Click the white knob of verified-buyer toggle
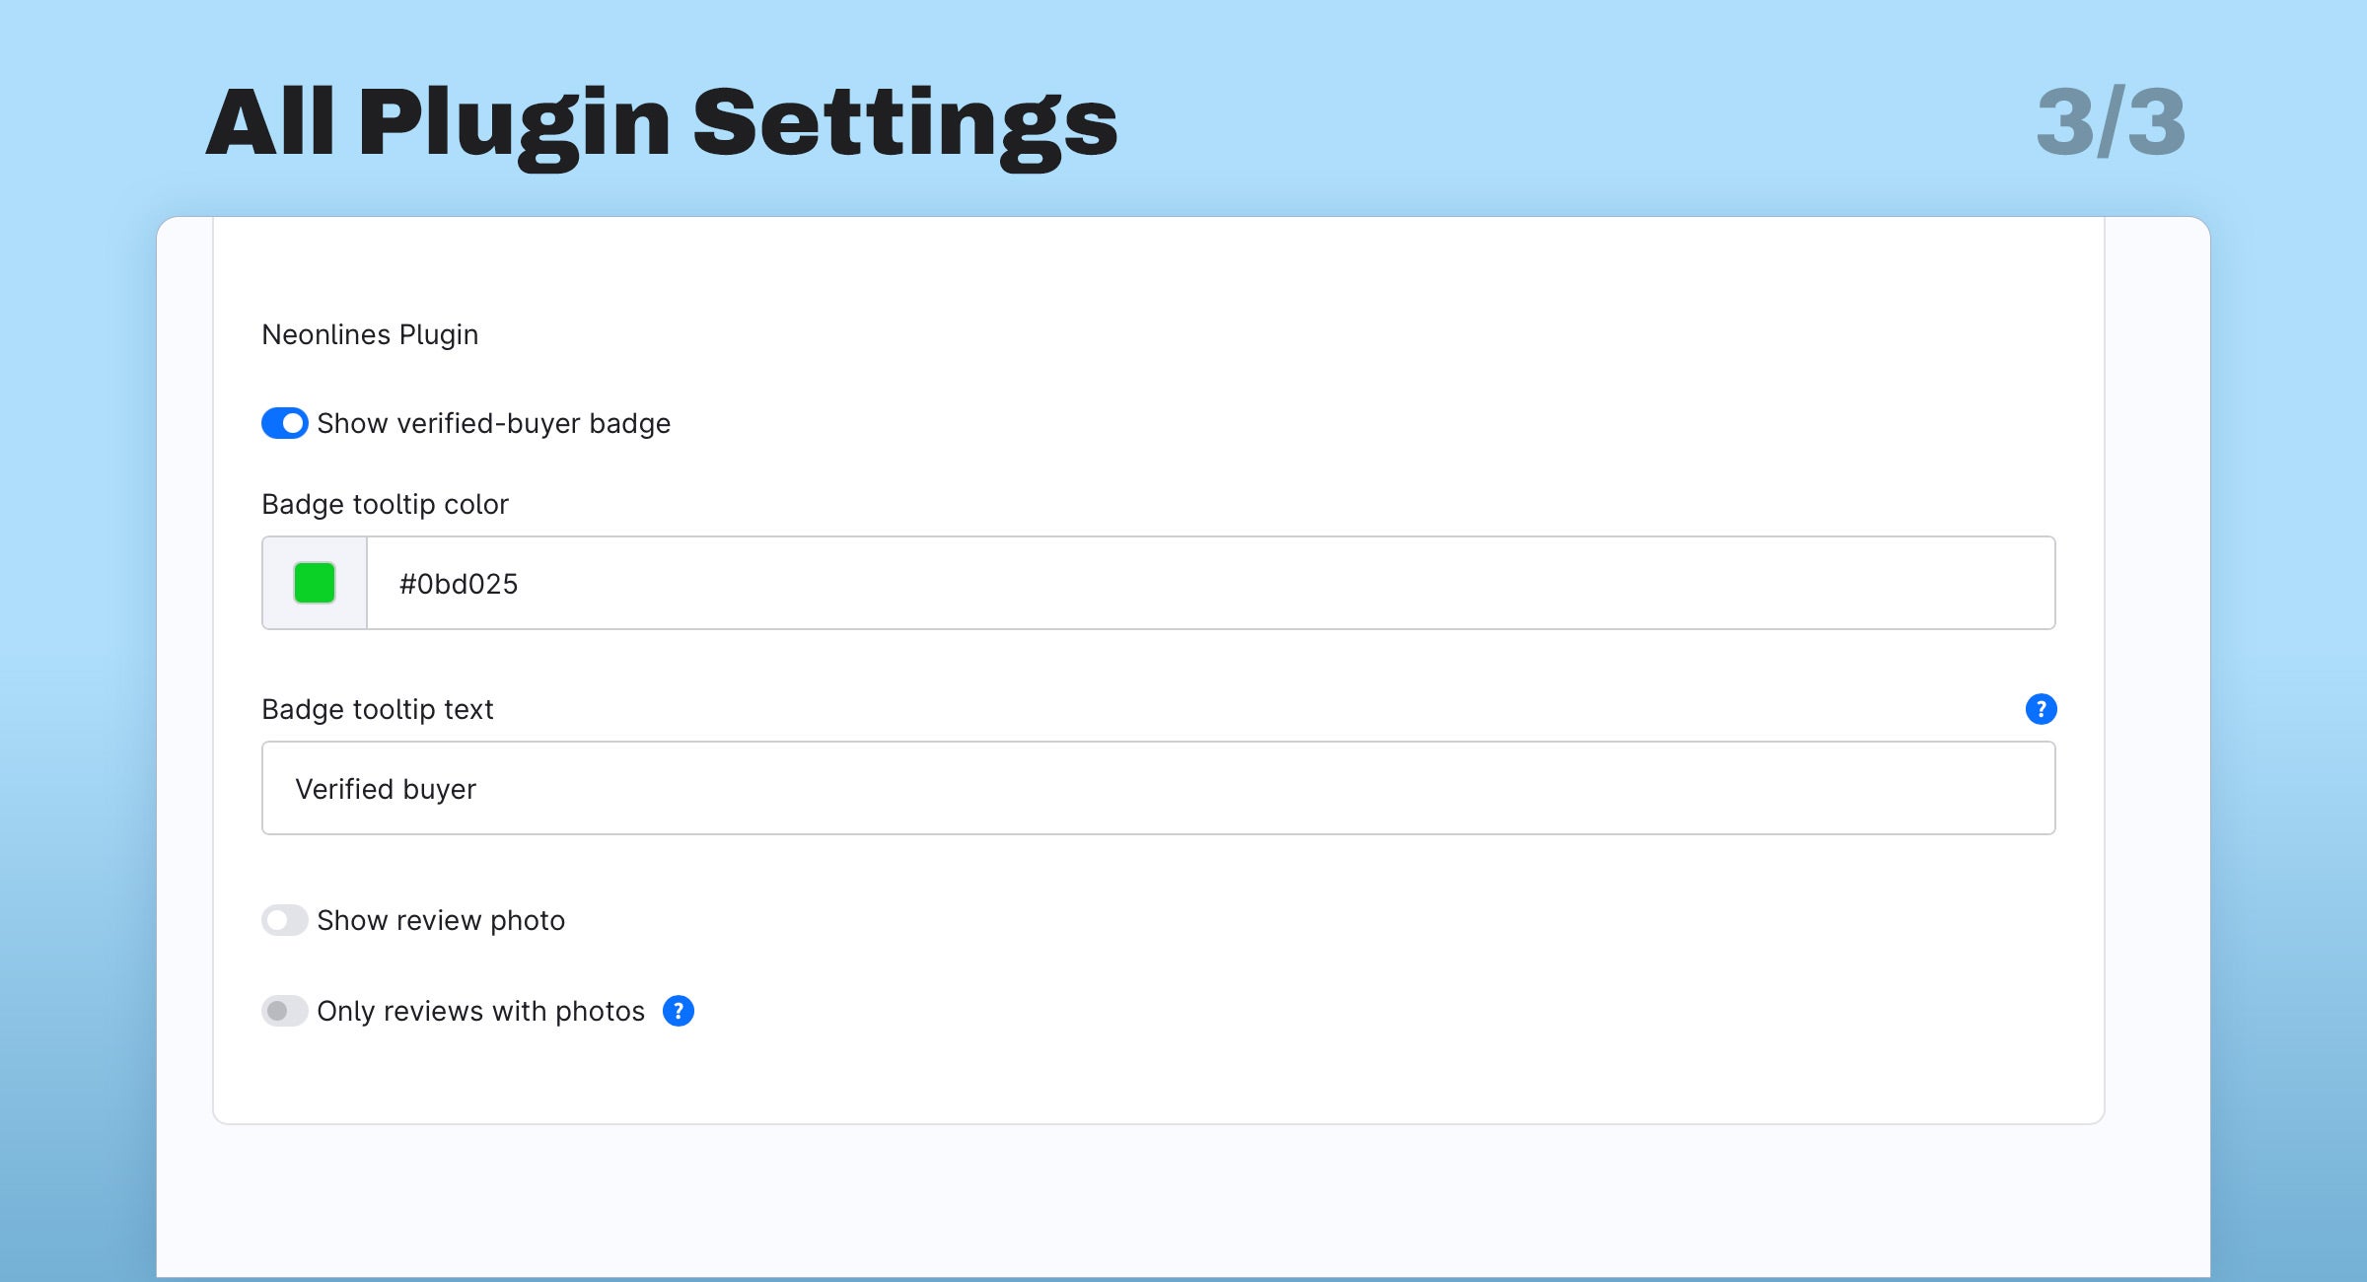The width and height of the screenshot is (2367, 1282). pyautogui.click(x=293, y=423)
